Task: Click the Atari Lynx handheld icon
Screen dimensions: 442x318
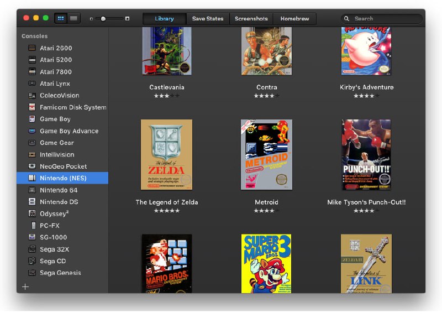Action: tap(33, 84)
